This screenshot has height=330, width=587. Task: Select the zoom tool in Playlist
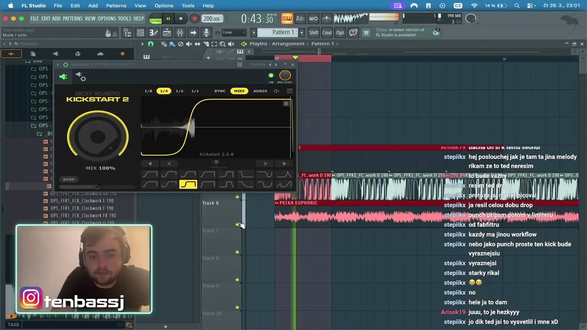click(x=222, y=44)
